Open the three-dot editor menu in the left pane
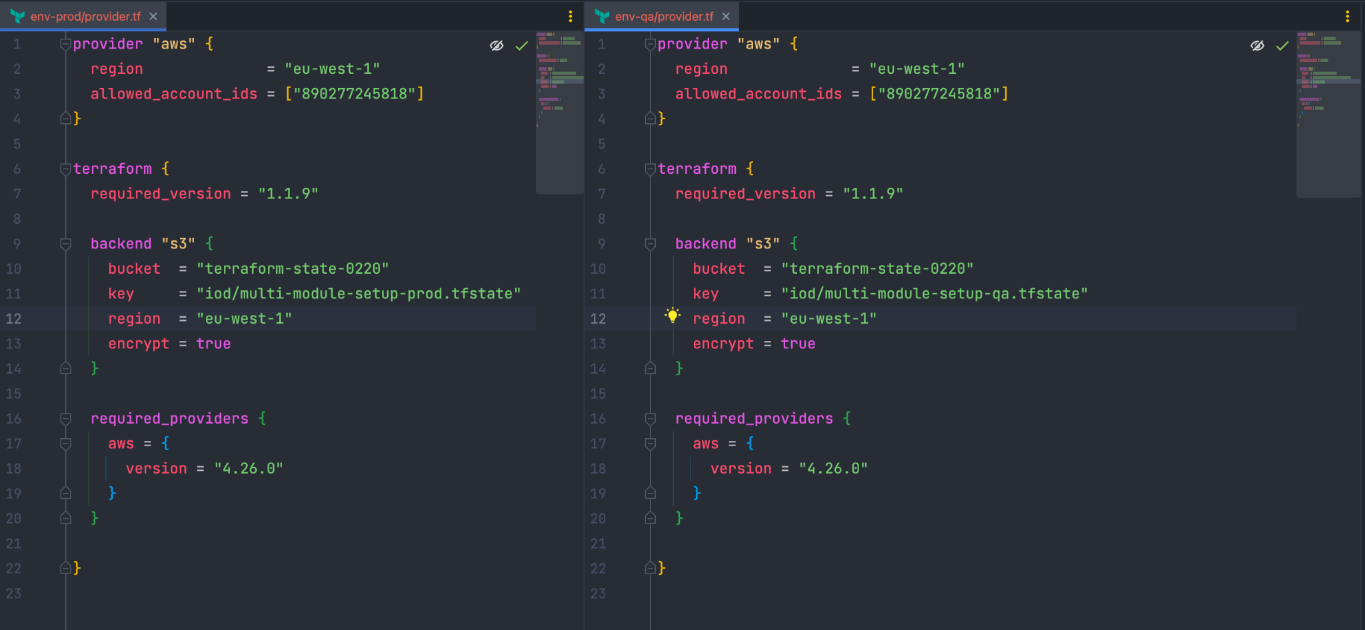This screenshot has height=630, width=1365. click(571, 16)
